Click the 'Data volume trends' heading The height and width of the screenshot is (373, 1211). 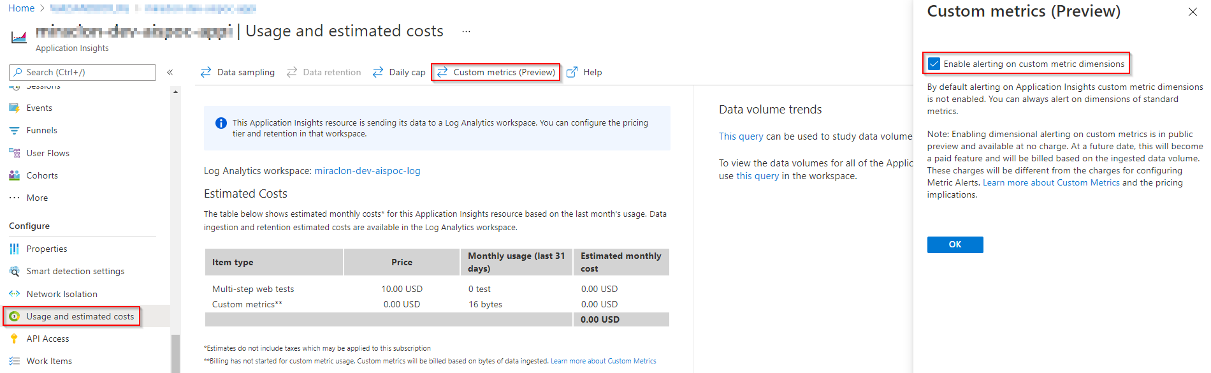pos(770,110)
